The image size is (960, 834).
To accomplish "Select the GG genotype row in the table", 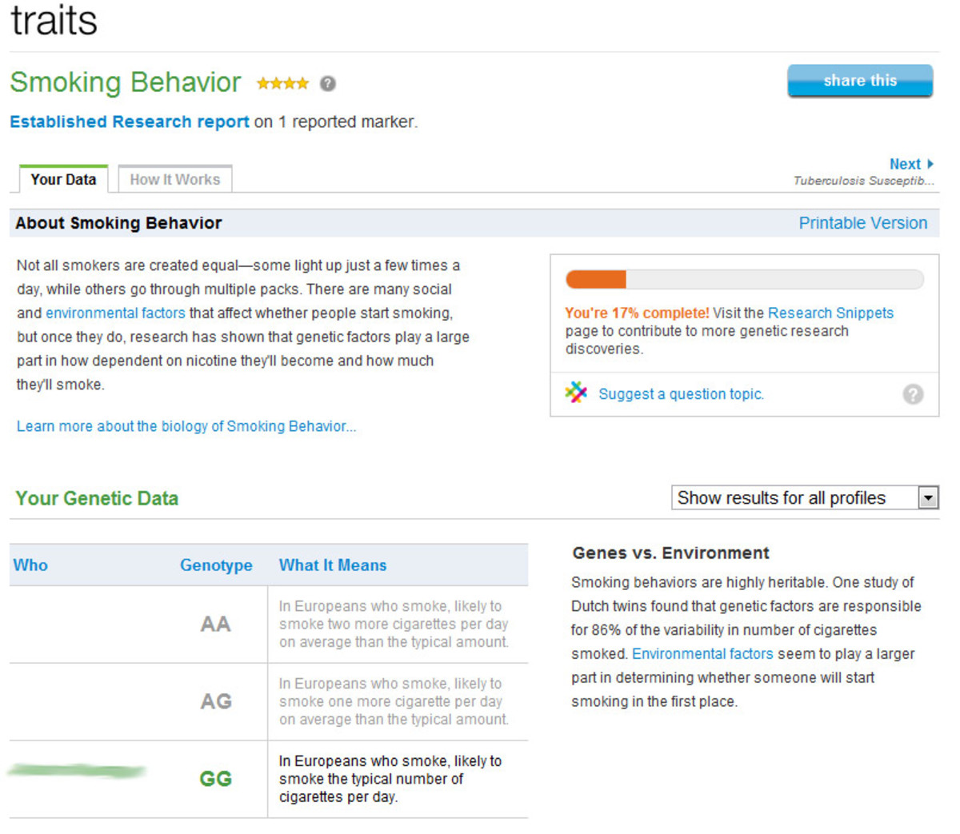I will coord(214,778).
